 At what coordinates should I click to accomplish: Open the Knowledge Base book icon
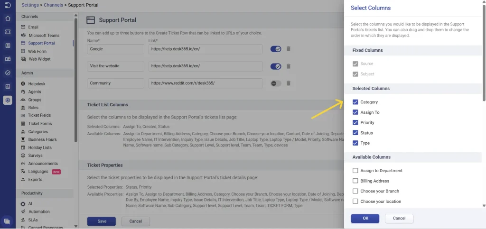click(8, 59)
